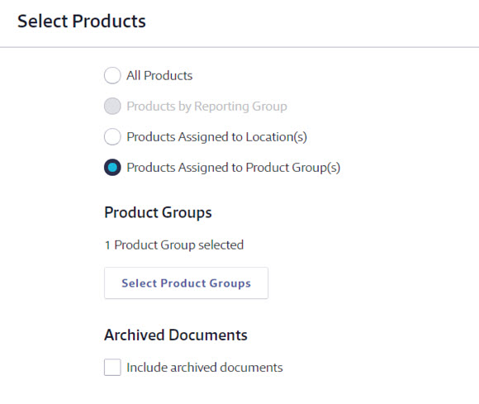Click 'Products Assigned to Product Group(s)' label text
479x404 pixels.
(234, 168)
